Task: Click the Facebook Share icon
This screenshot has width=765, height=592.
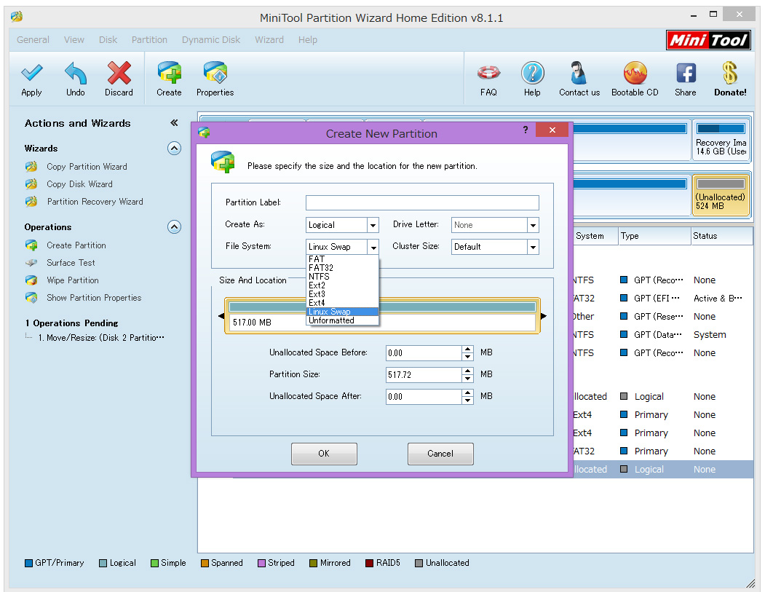Action: 686,74
